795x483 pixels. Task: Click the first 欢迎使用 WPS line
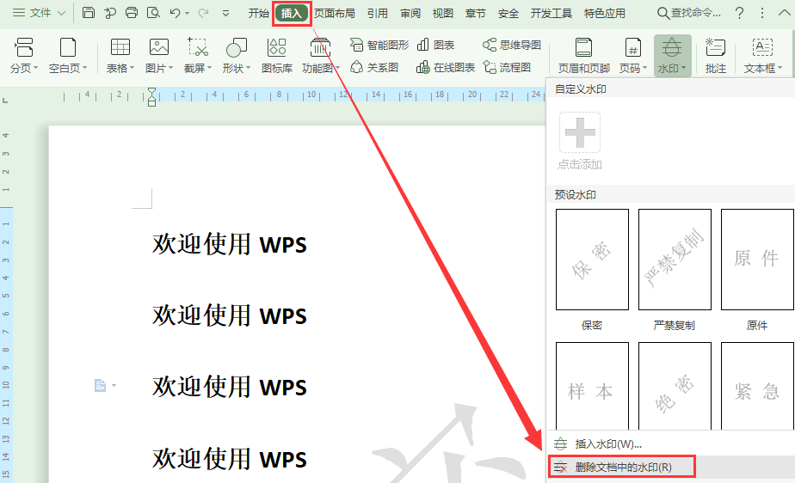tap(229, 244)
